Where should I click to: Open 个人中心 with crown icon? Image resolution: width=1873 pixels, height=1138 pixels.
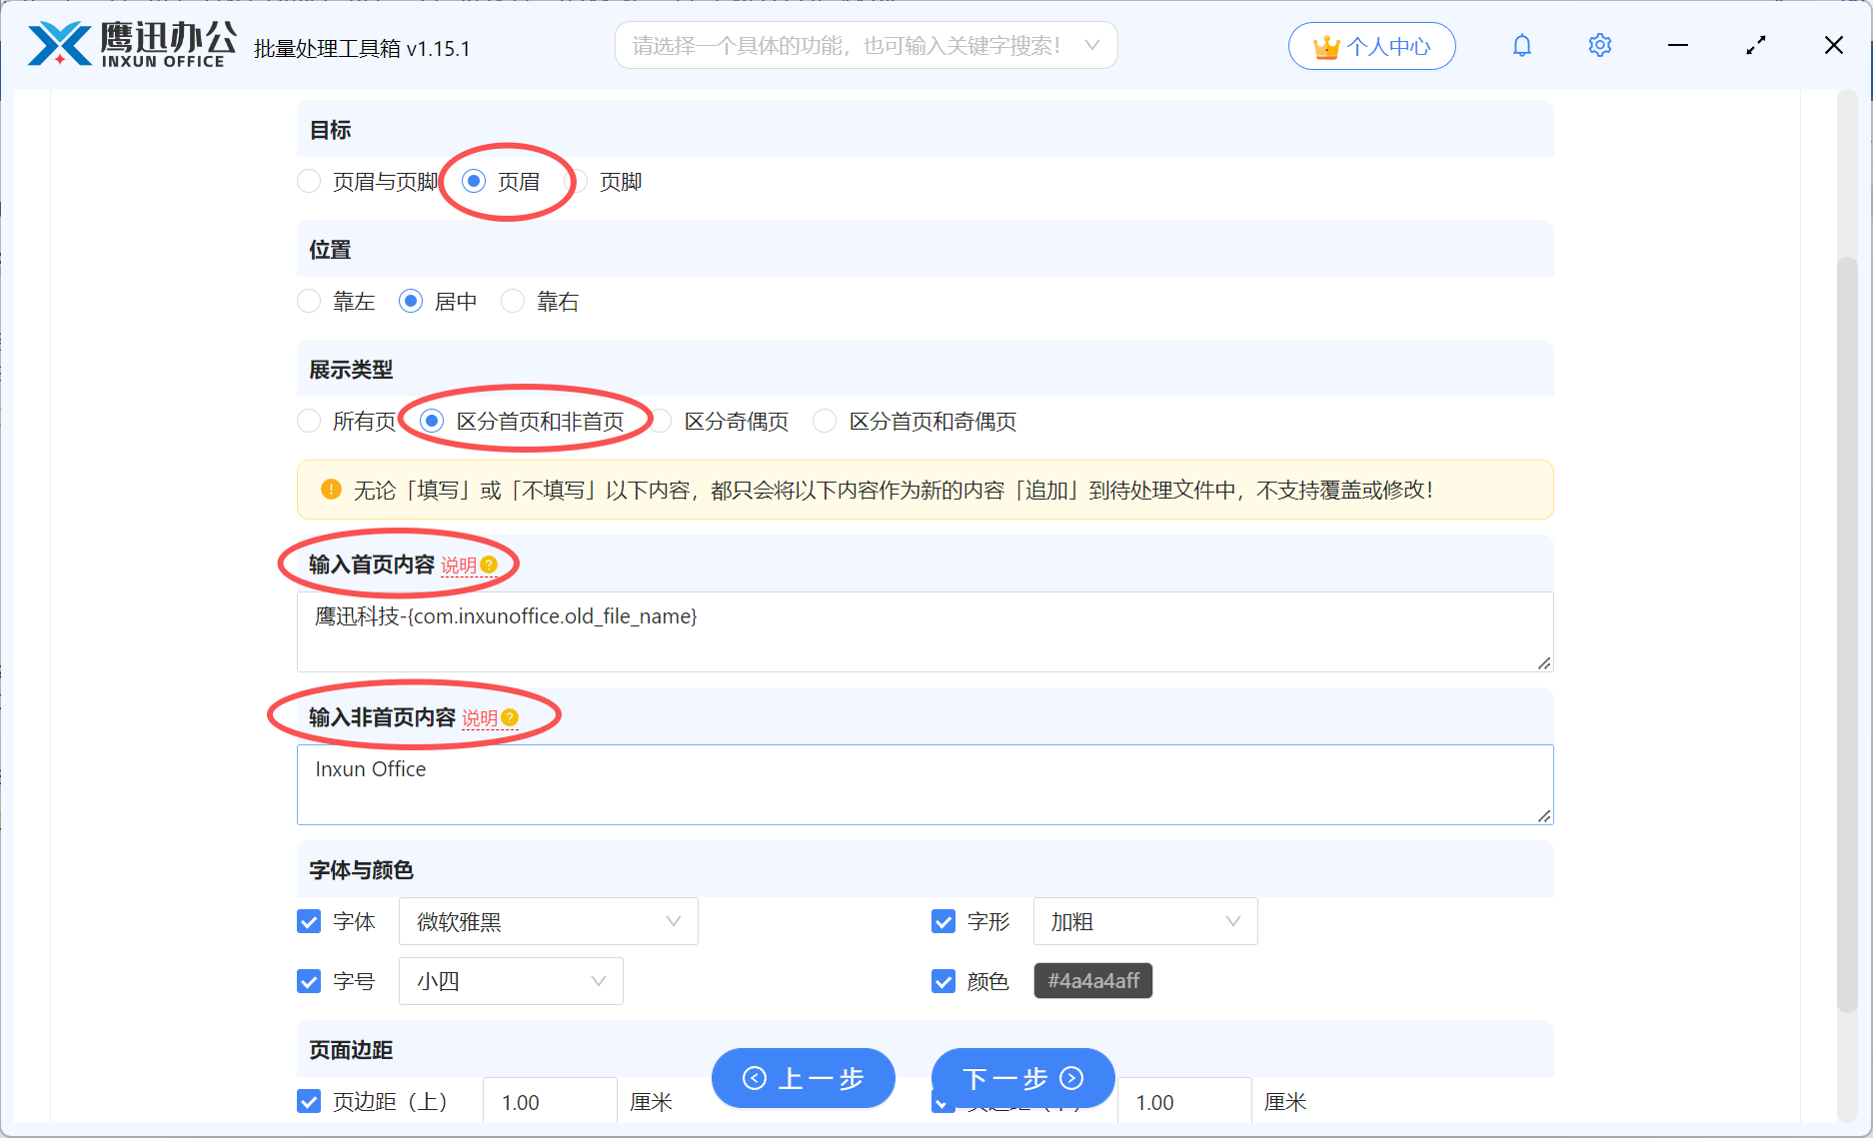pos(1371,46)
